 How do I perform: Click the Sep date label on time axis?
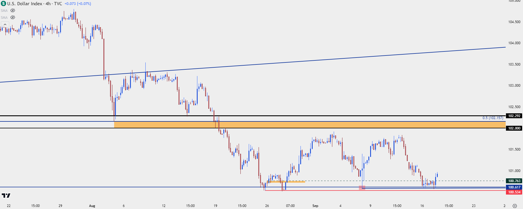click(315, 206)
